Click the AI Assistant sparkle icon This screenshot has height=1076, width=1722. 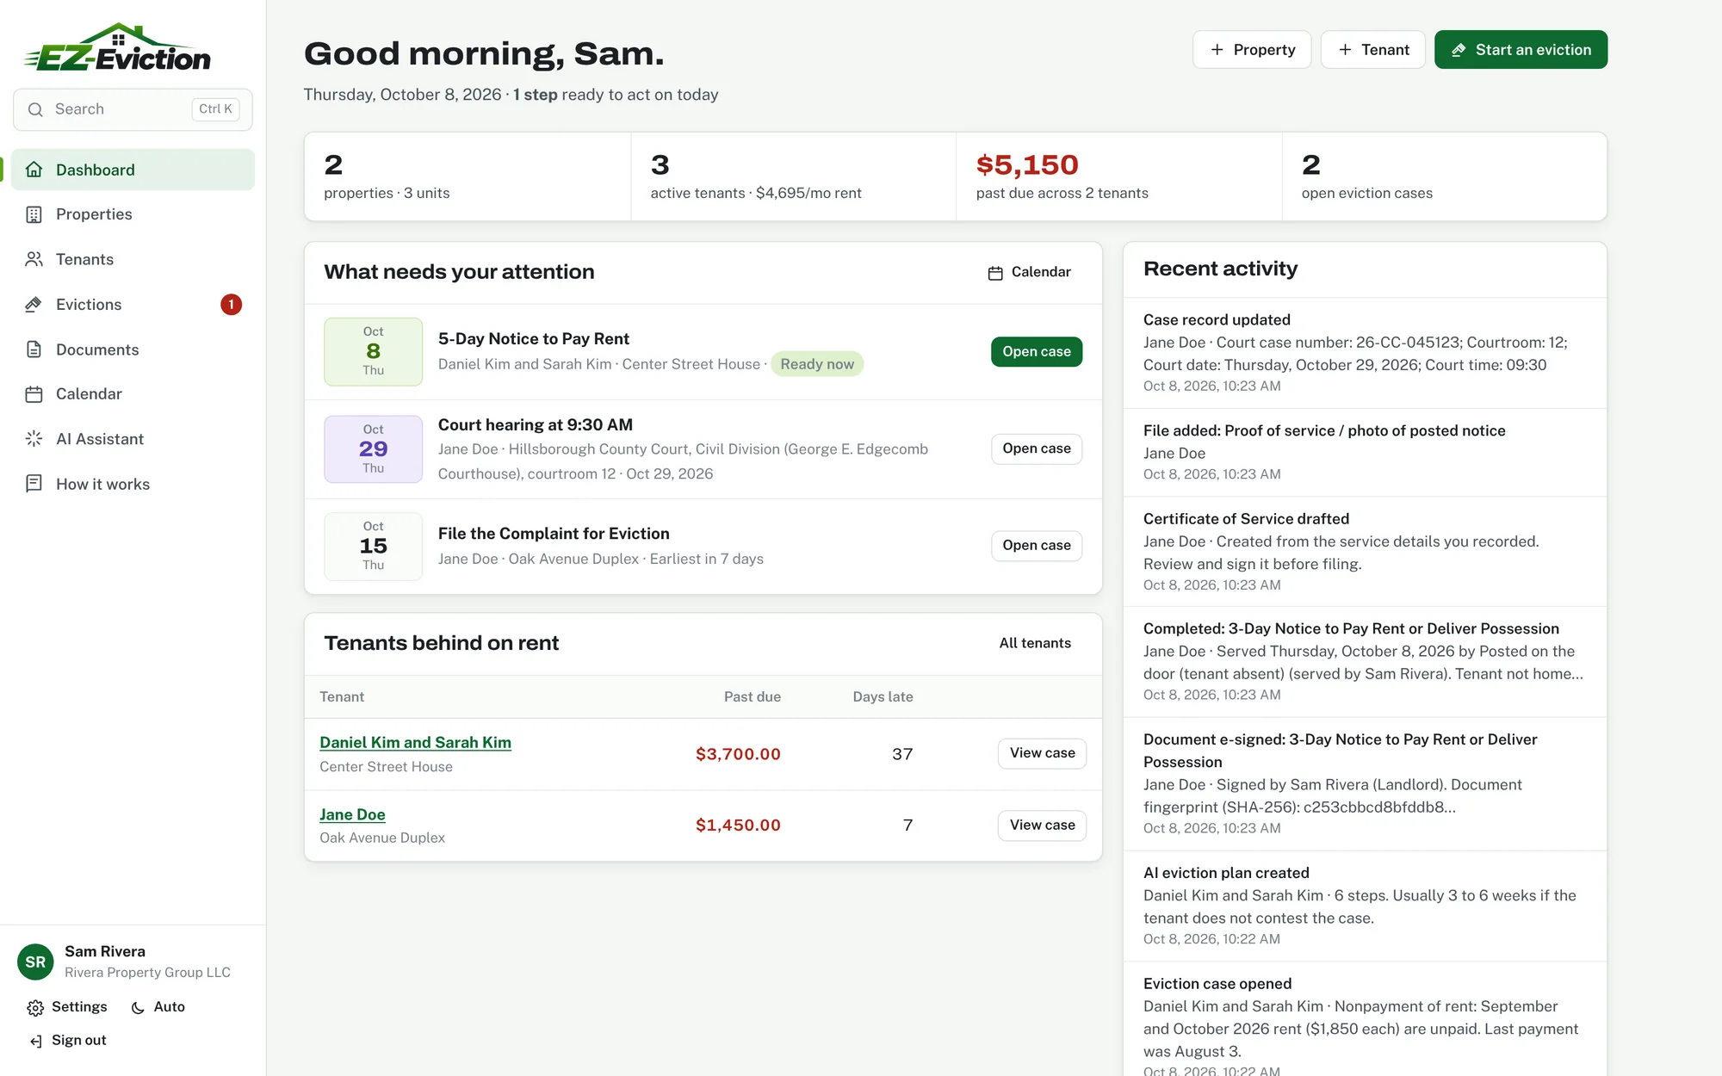tap(34, 439)
